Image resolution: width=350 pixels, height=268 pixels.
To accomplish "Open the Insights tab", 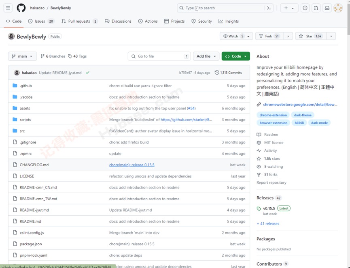I will click(229, 21).
